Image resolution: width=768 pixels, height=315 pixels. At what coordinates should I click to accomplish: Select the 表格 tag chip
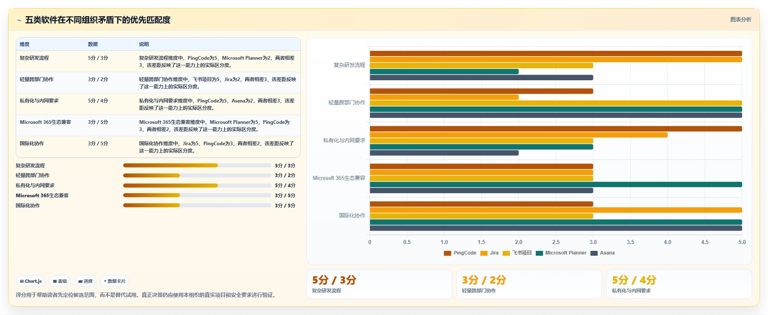pos(60,281)
